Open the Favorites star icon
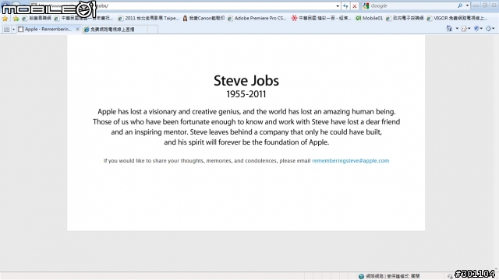Image resolution: width=499 pixels, height=280 pixels. coord(5,19)
